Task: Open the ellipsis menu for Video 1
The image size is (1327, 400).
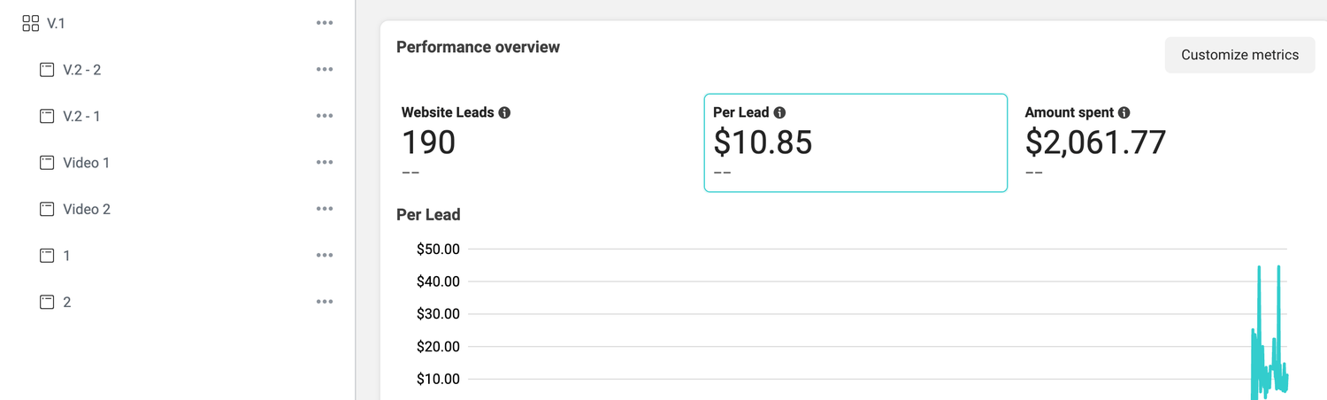Action: [325, 162]
